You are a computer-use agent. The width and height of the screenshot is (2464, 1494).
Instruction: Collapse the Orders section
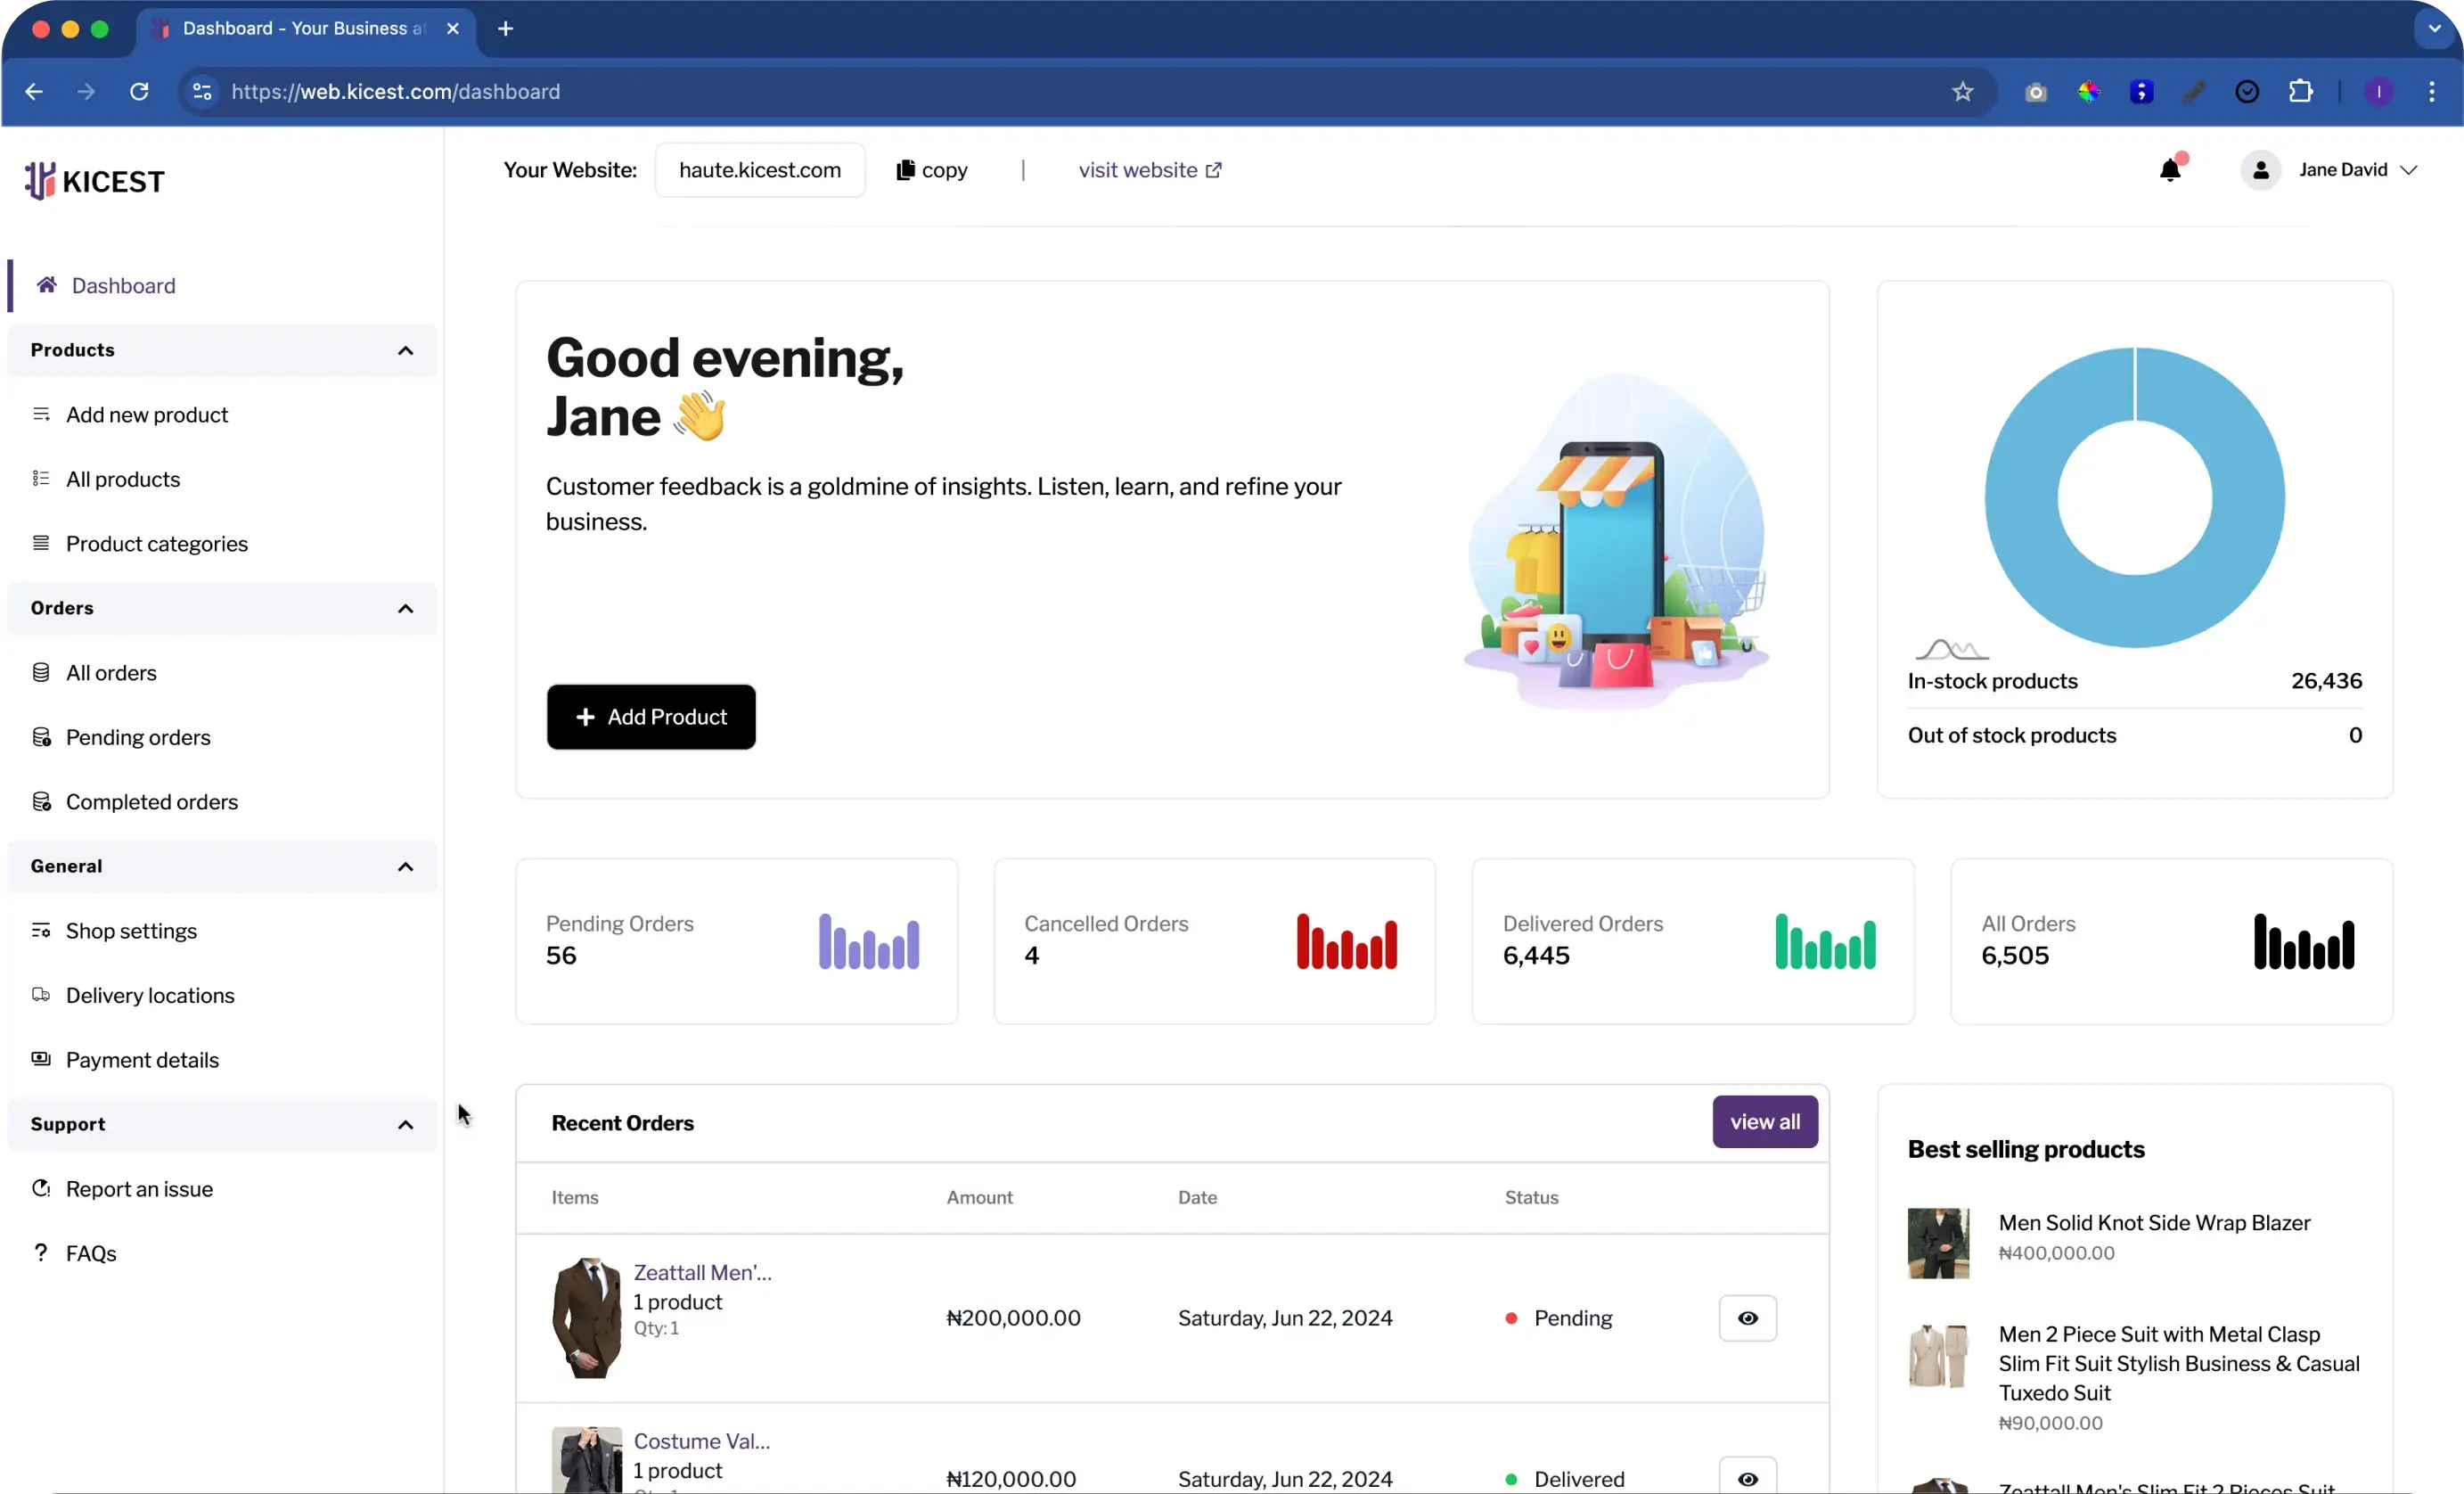[x=406, y=608]
